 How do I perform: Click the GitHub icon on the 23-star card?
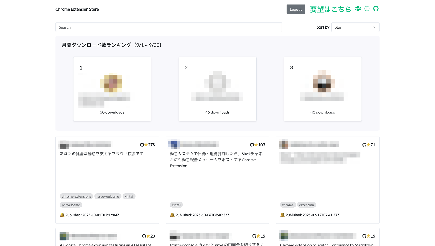tap(144, 236)
